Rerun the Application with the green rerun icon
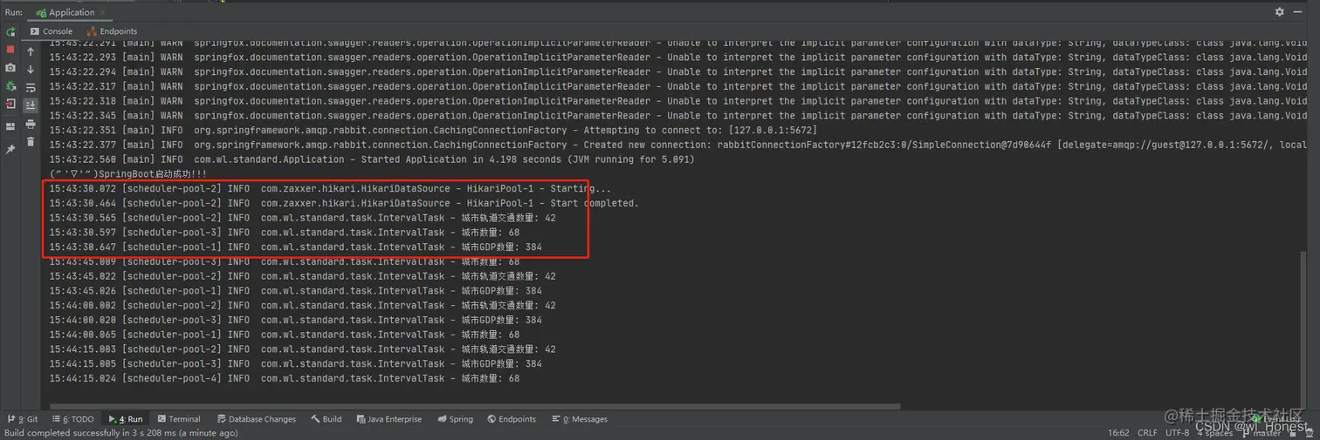This screenshot has height=440, width=1320. point(10,32)
